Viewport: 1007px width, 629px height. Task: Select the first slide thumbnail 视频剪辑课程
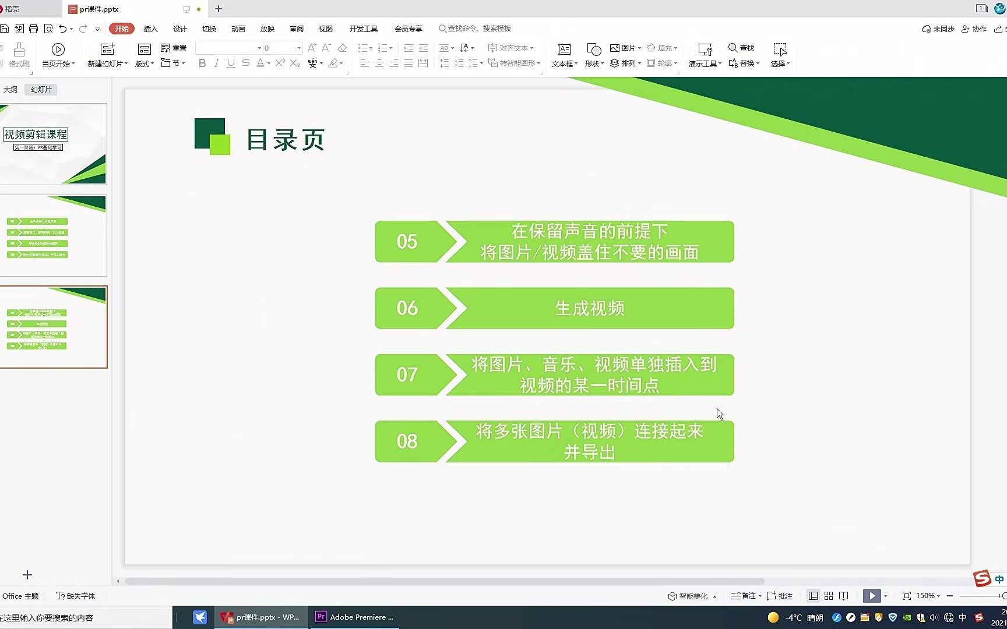[54, 144]
